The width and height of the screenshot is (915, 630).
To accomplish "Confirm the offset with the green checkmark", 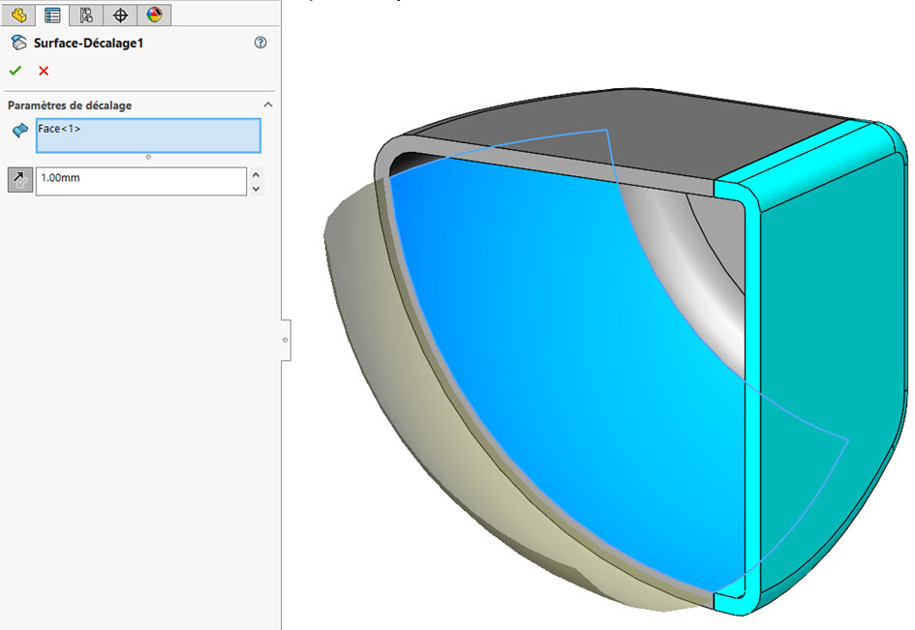I will point(15,71).
